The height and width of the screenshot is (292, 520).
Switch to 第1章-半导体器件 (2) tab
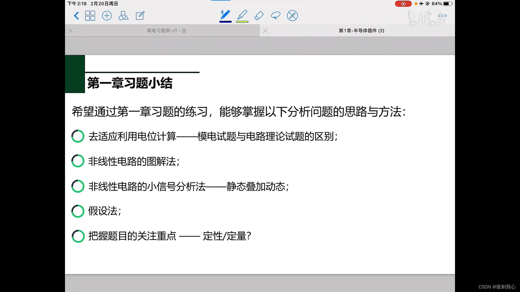click(361, 31)
